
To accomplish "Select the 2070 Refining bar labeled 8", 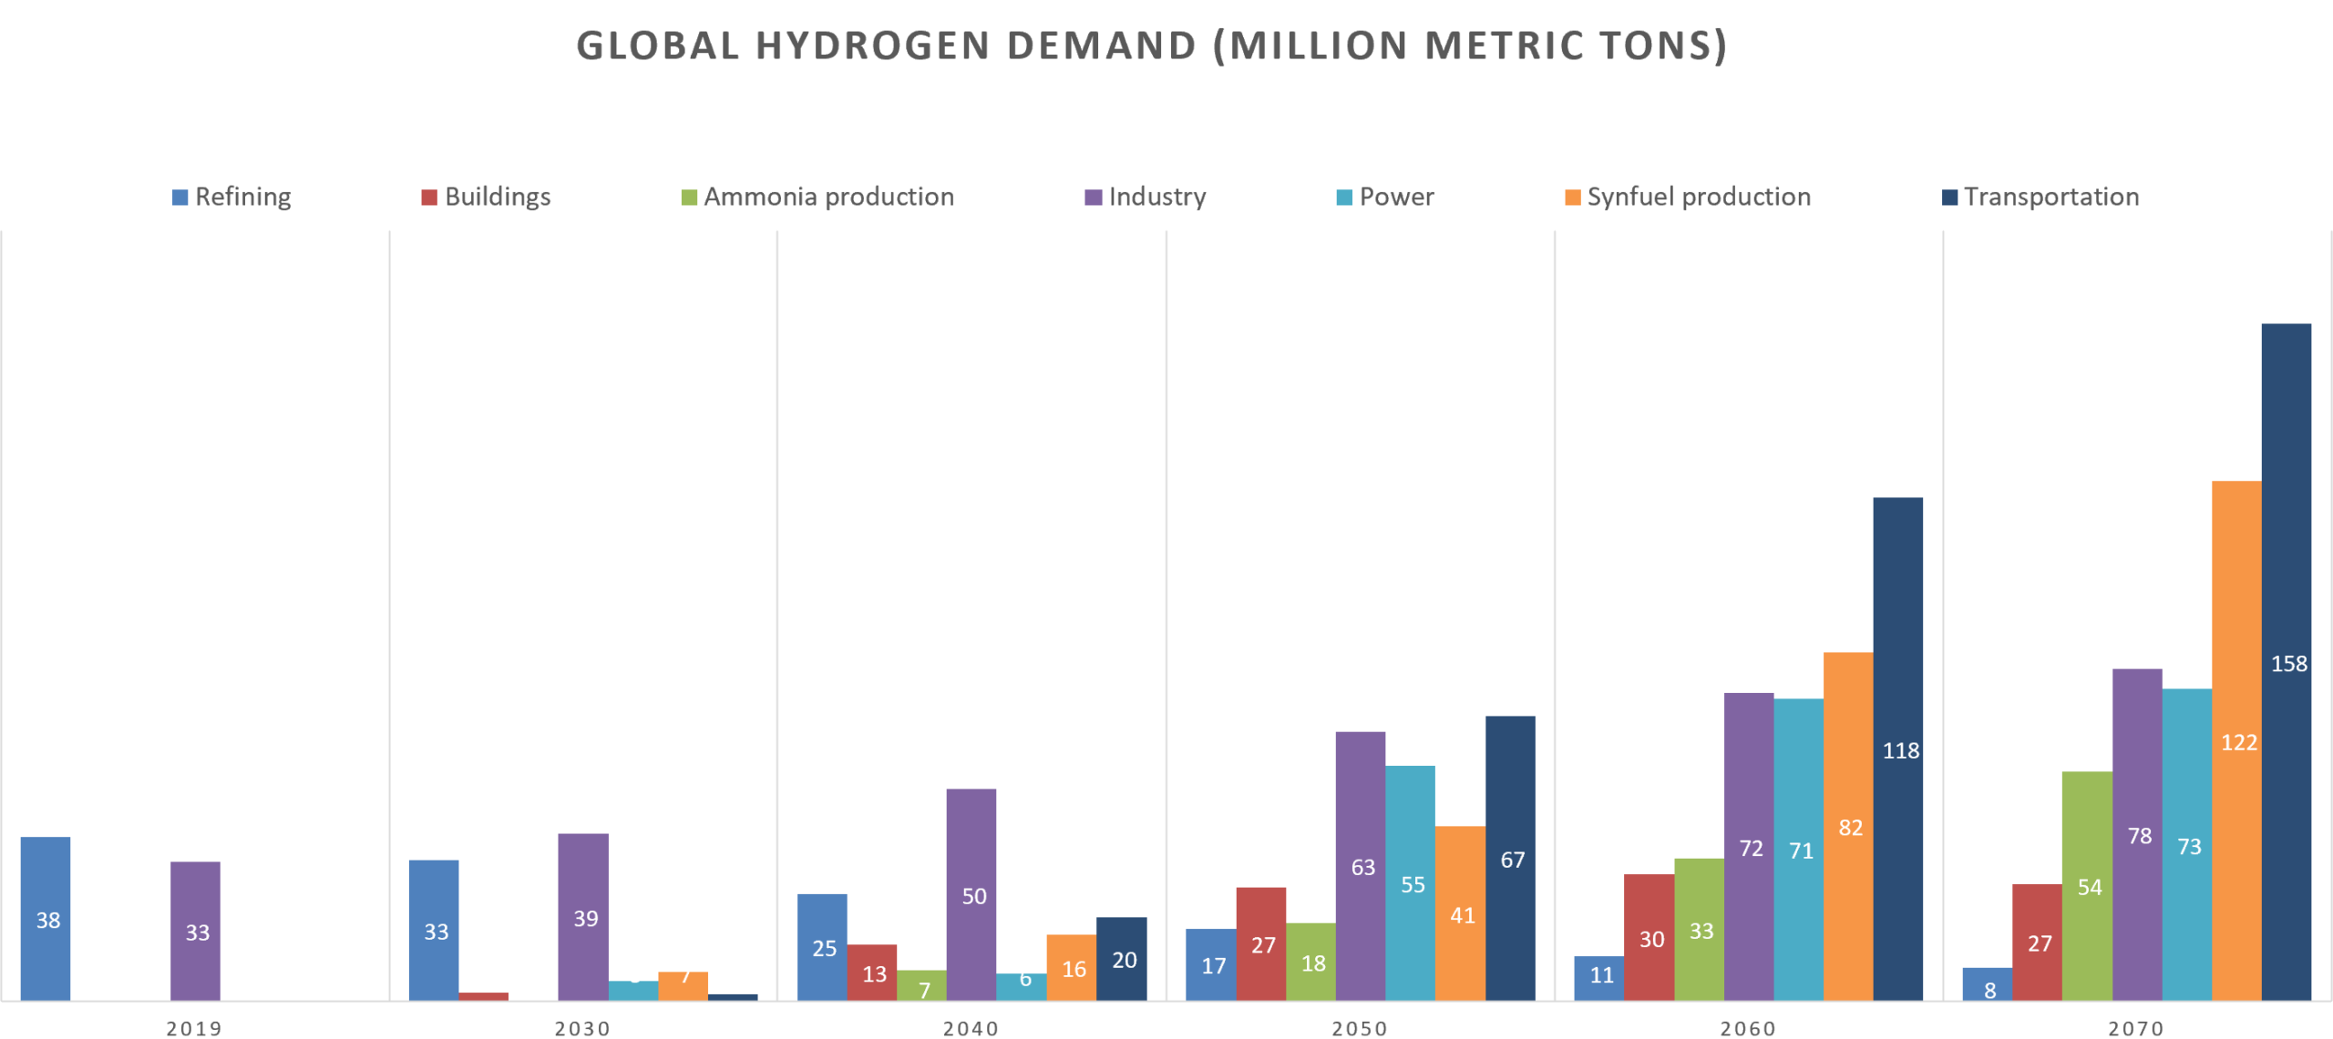I will (x=1988, y=984).
